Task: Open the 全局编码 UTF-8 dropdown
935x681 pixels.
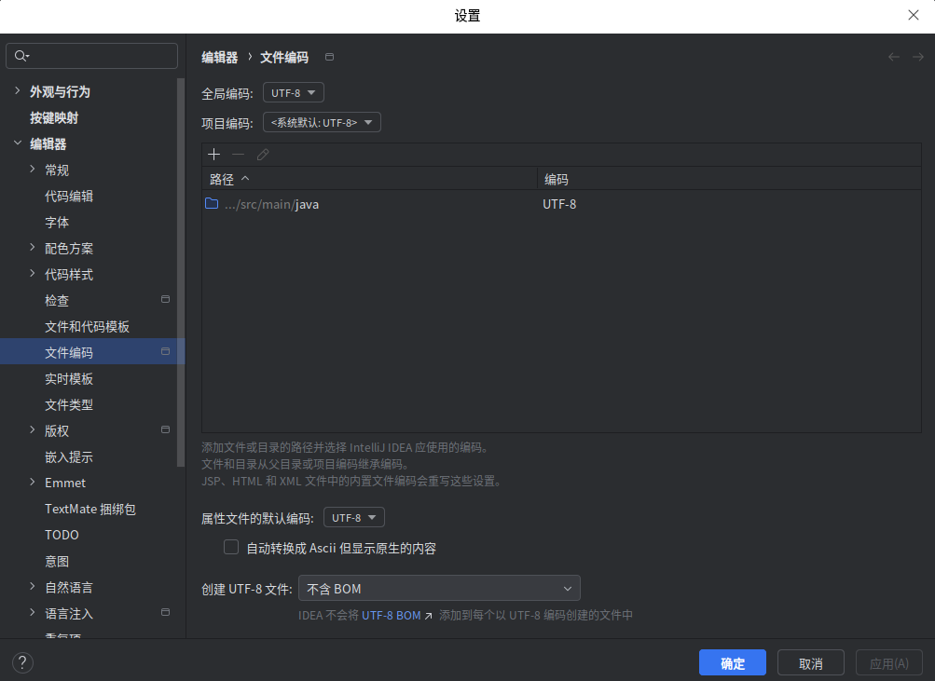Action: pyautogui.click(x=294, y=93)
